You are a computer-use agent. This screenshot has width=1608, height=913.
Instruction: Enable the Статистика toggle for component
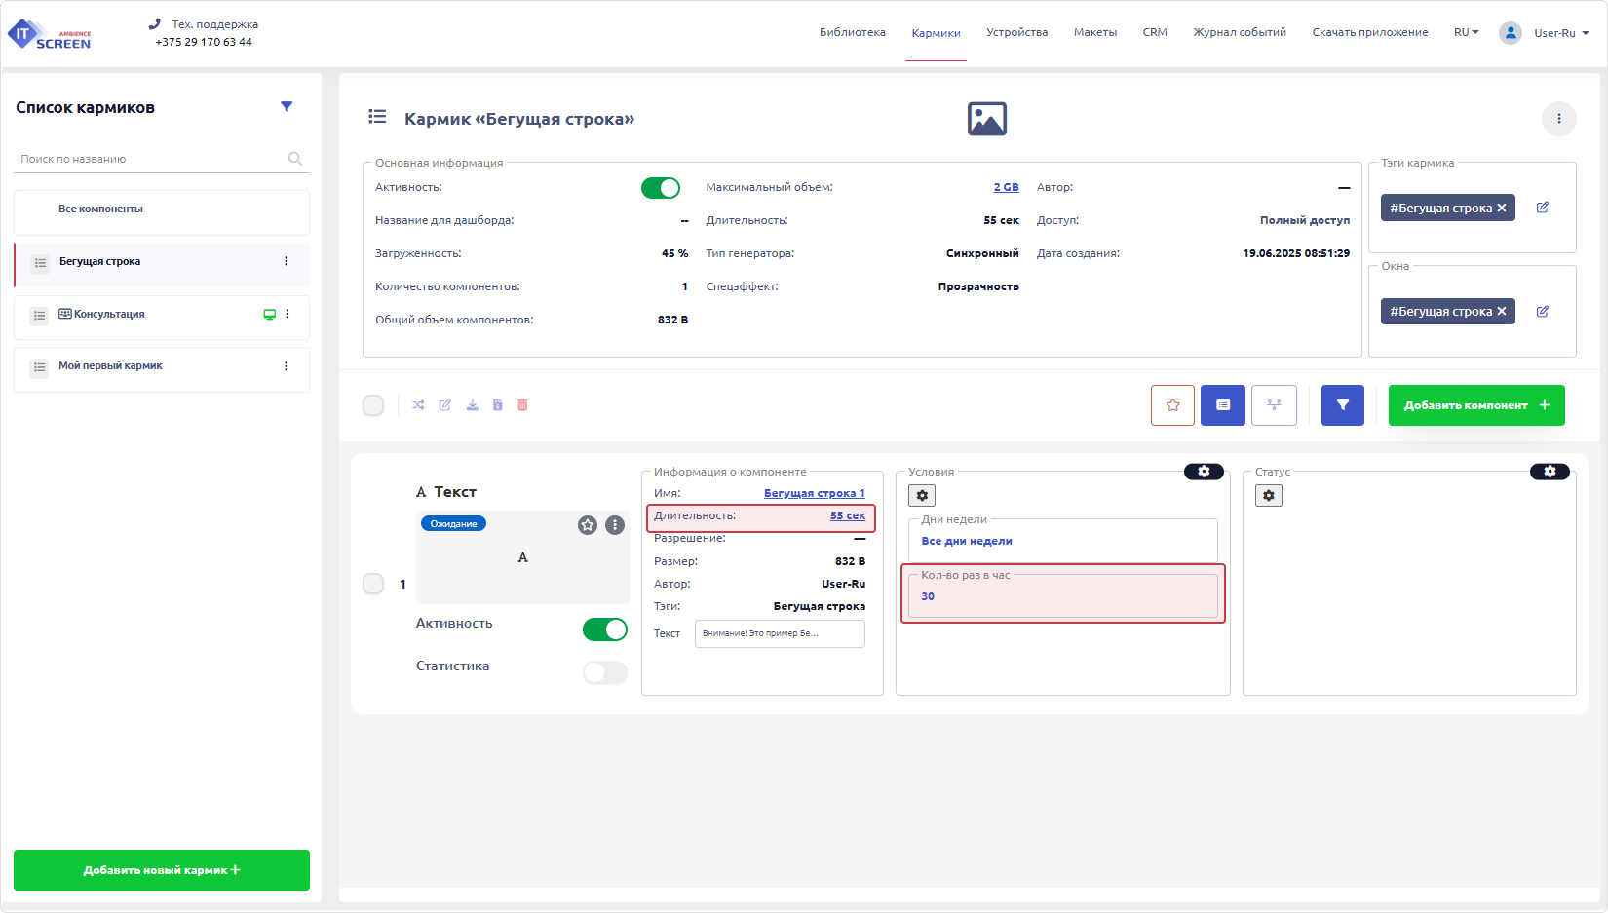point(604,672)
